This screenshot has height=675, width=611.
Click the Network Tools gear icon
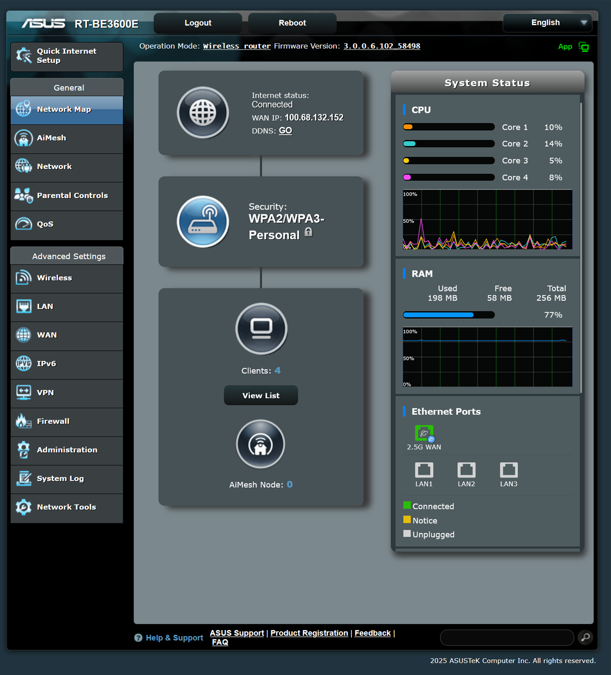tap(23, 507)
